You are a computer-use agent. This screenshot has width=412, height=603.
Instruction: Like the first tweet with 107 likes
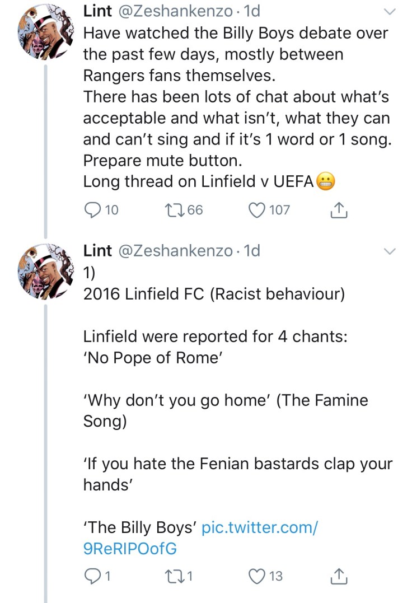point(257,210)
